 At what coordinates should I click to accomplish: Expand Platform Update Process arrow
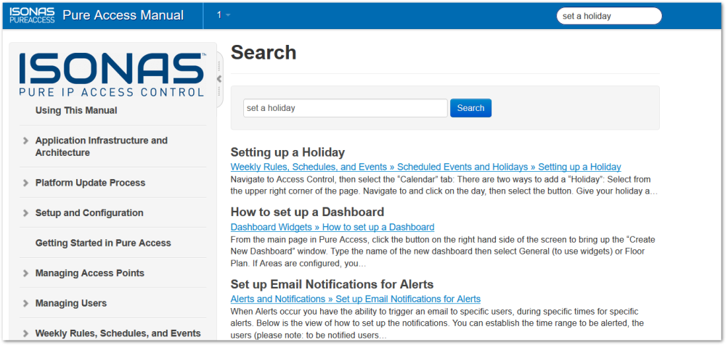coord(26,183)
